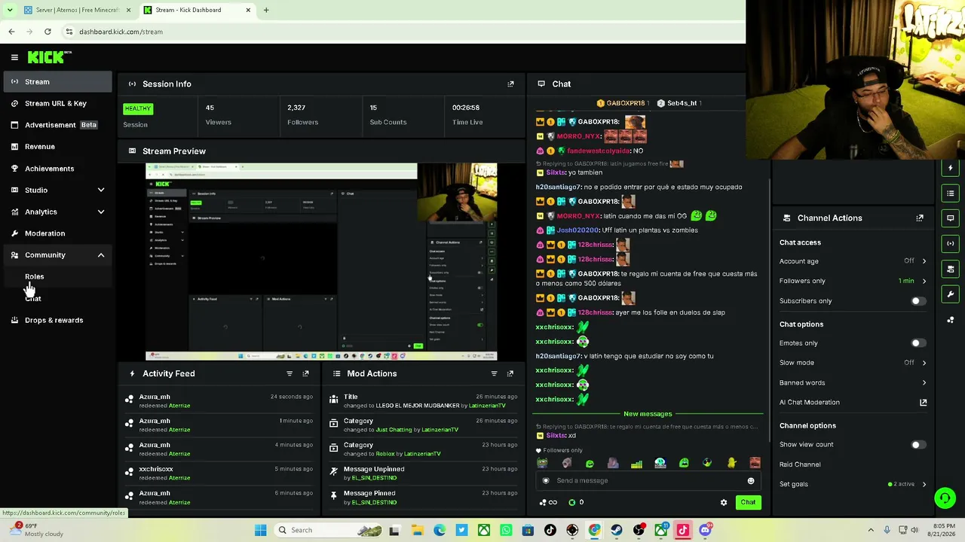
Task: Open Set goals options
Action: click(853, 484)
